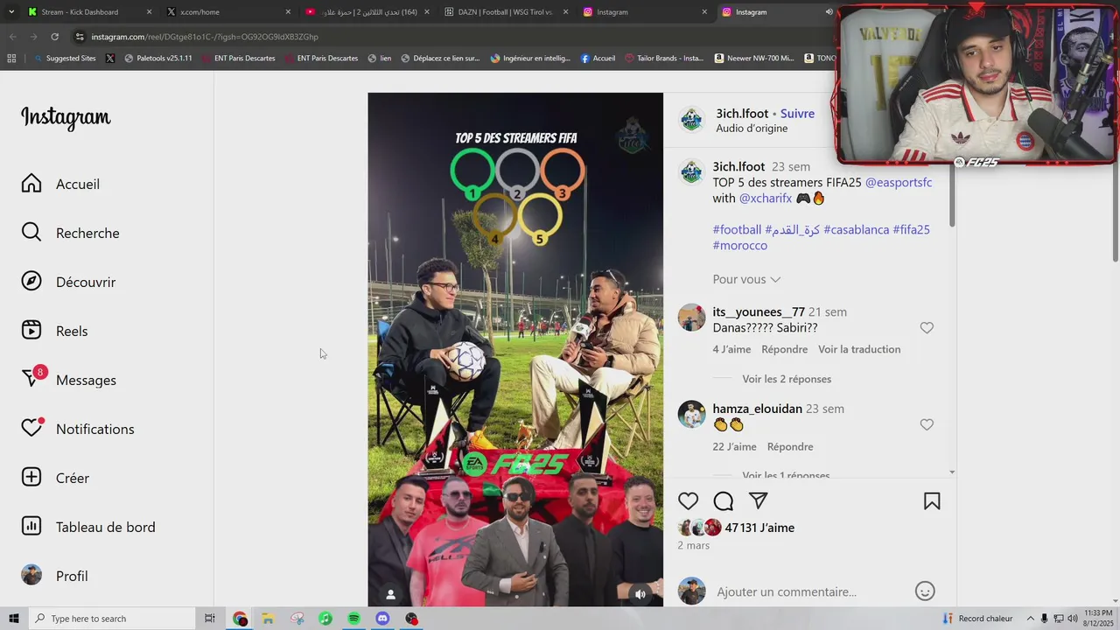
Task: Click the comment bubble icon under post
Action: (724, 501)
